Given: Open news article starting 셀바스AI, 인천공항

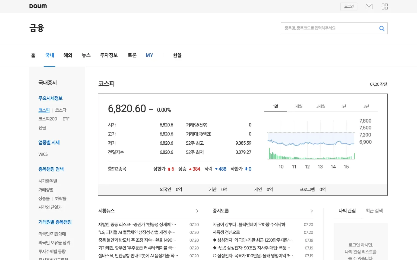Looking at the screenshot, I should (138, 256).
